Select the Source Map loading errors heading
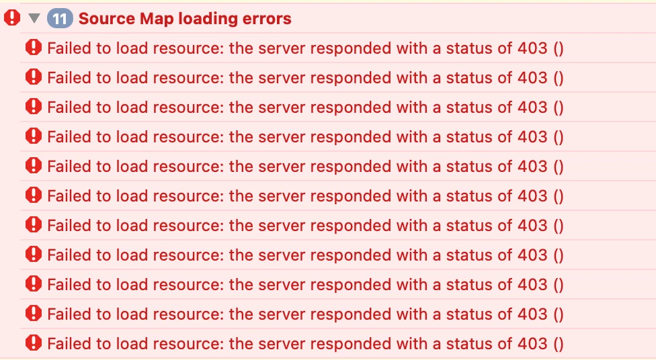Screen dimensions: 656x360 pyautogui.click(x=185, y=18)
